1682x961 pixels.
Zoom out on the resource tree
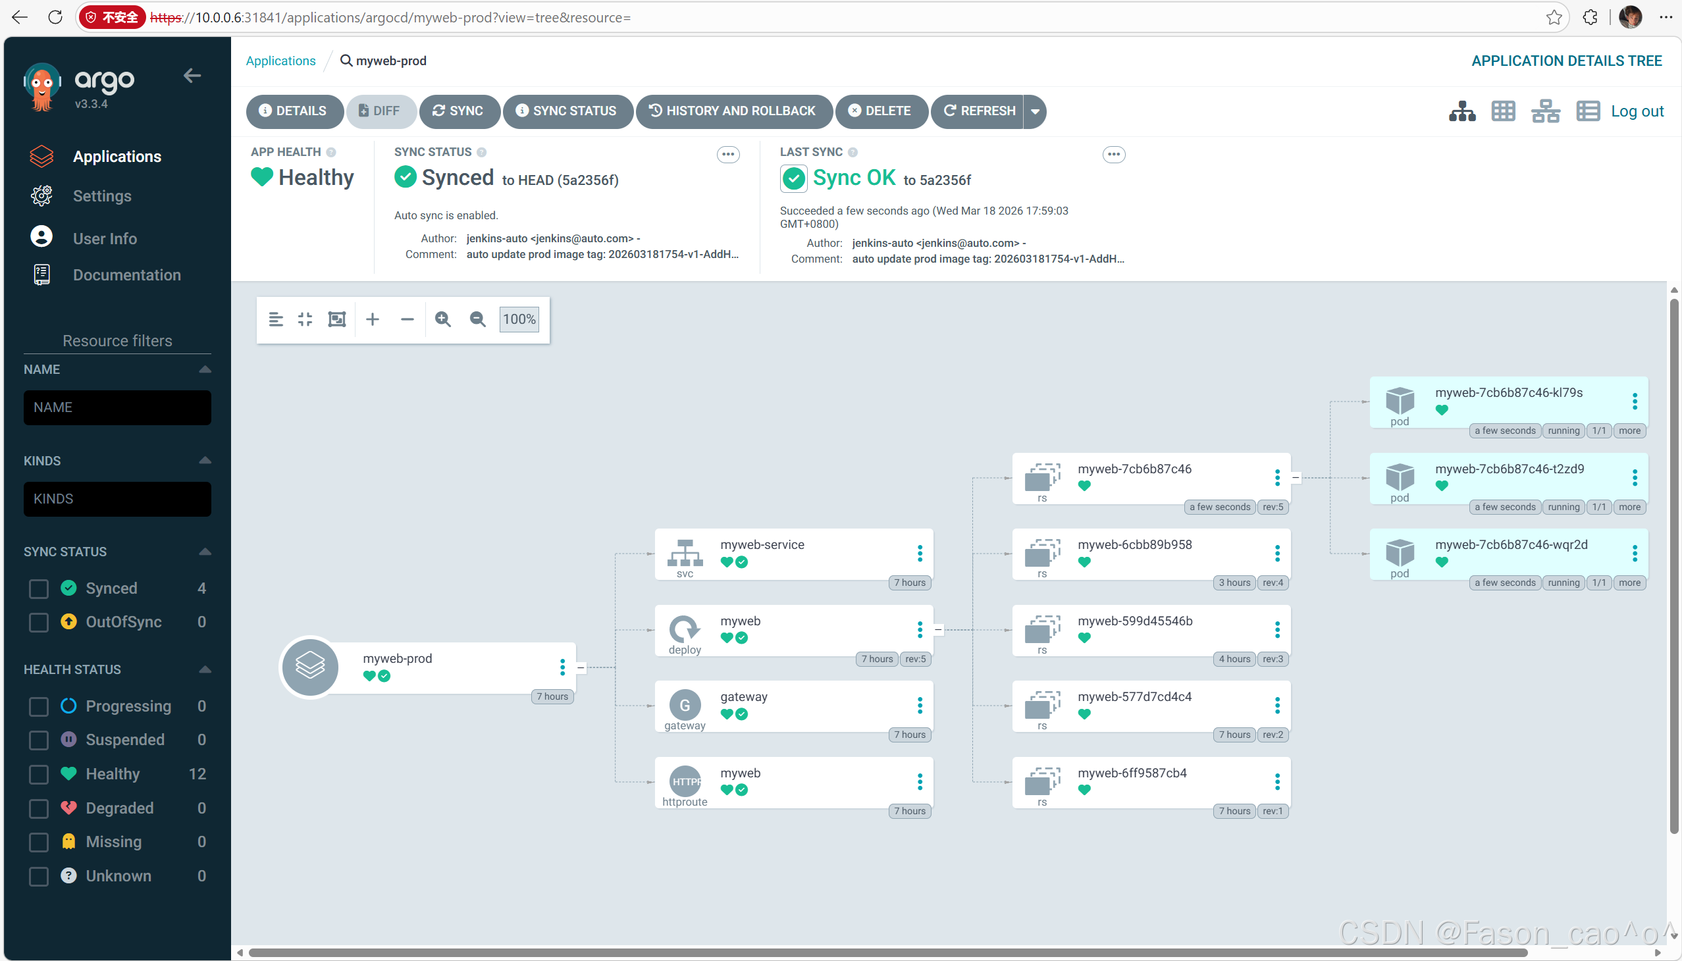477,319
